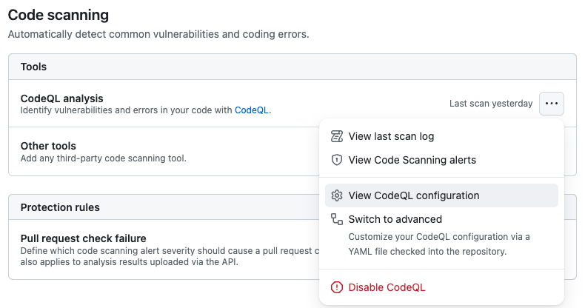Select View last scan log
Viewport: 585px width, 308px height.
tap(441, 136)
